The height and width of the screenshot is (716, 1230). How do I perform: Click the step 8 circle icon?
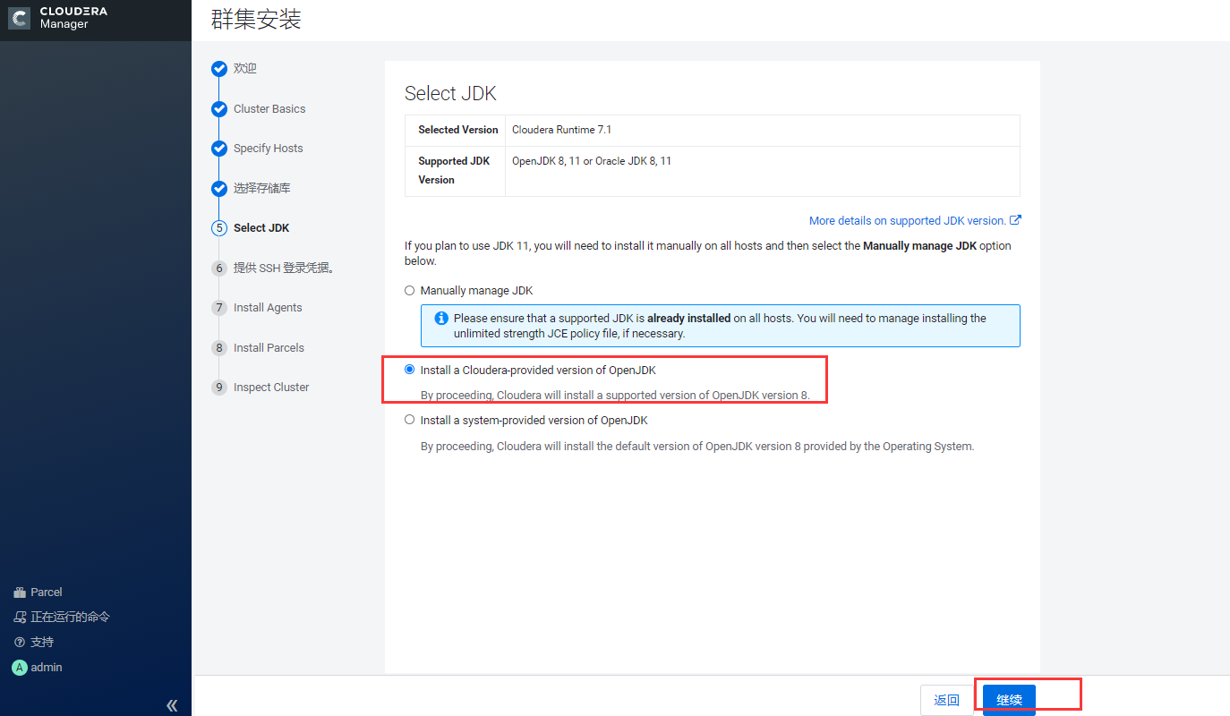pos(219,348)
